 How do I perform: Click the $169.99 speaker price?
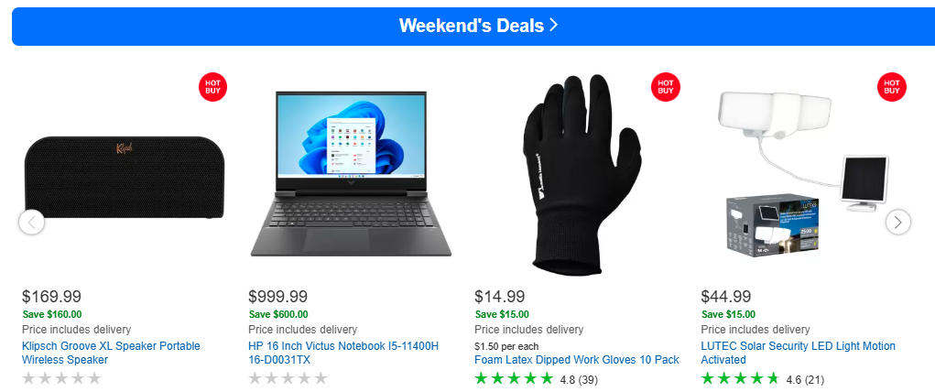point(52,297)
